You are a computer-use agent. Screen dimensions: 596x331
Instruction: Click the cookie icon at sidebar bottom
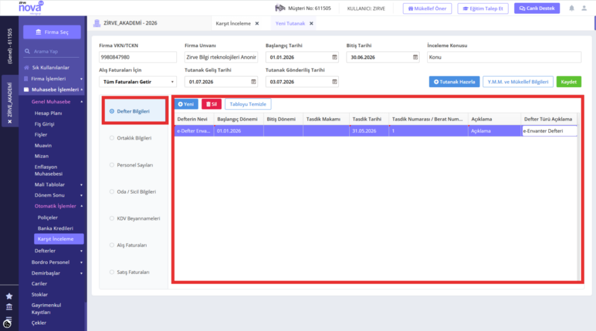7,324
